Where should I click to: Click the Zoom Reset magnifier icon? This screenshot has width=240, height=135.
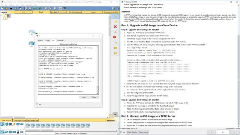click(50, 8)
